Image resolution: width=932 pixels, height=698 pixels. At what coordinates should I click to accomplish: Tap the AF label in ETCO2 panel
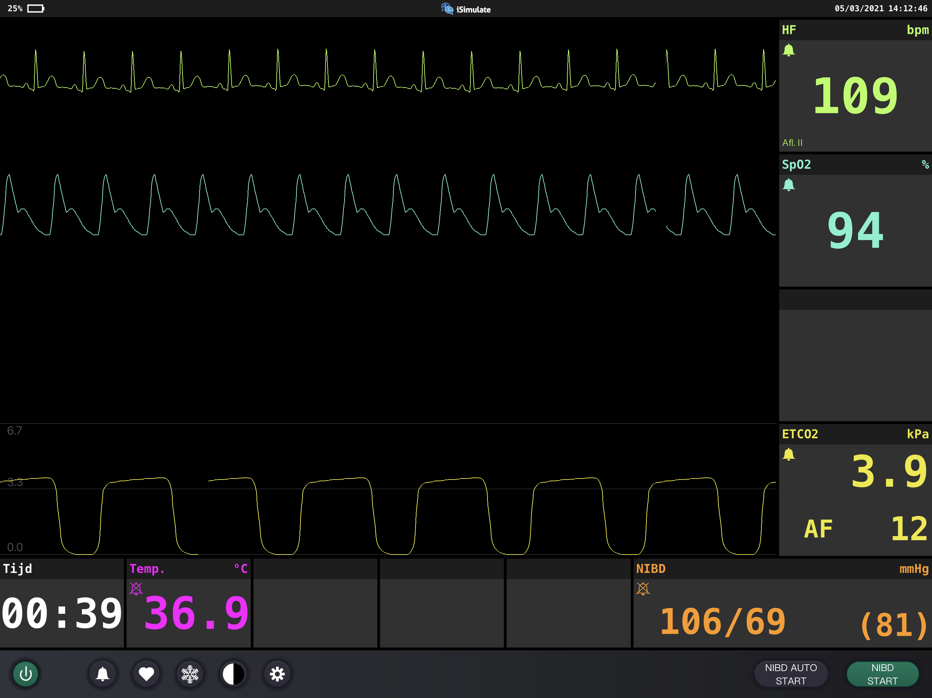818,529
